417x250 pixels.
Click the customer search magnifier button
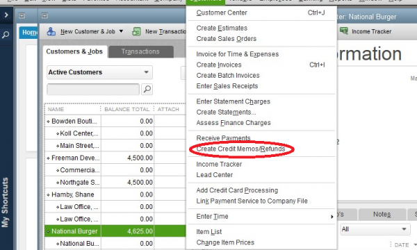pos(147,90)
